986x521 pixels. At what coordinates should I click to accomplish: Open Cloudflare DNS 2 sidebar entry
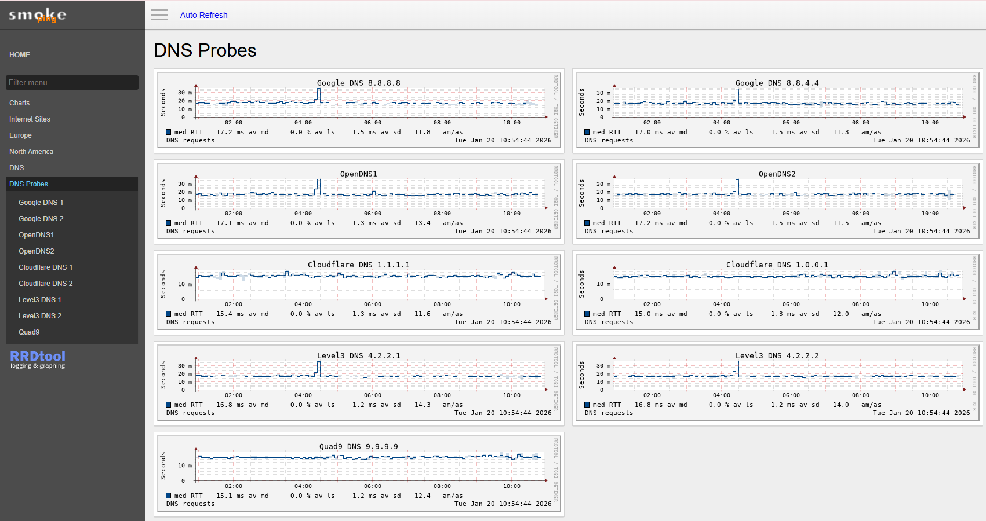[46, 284]
